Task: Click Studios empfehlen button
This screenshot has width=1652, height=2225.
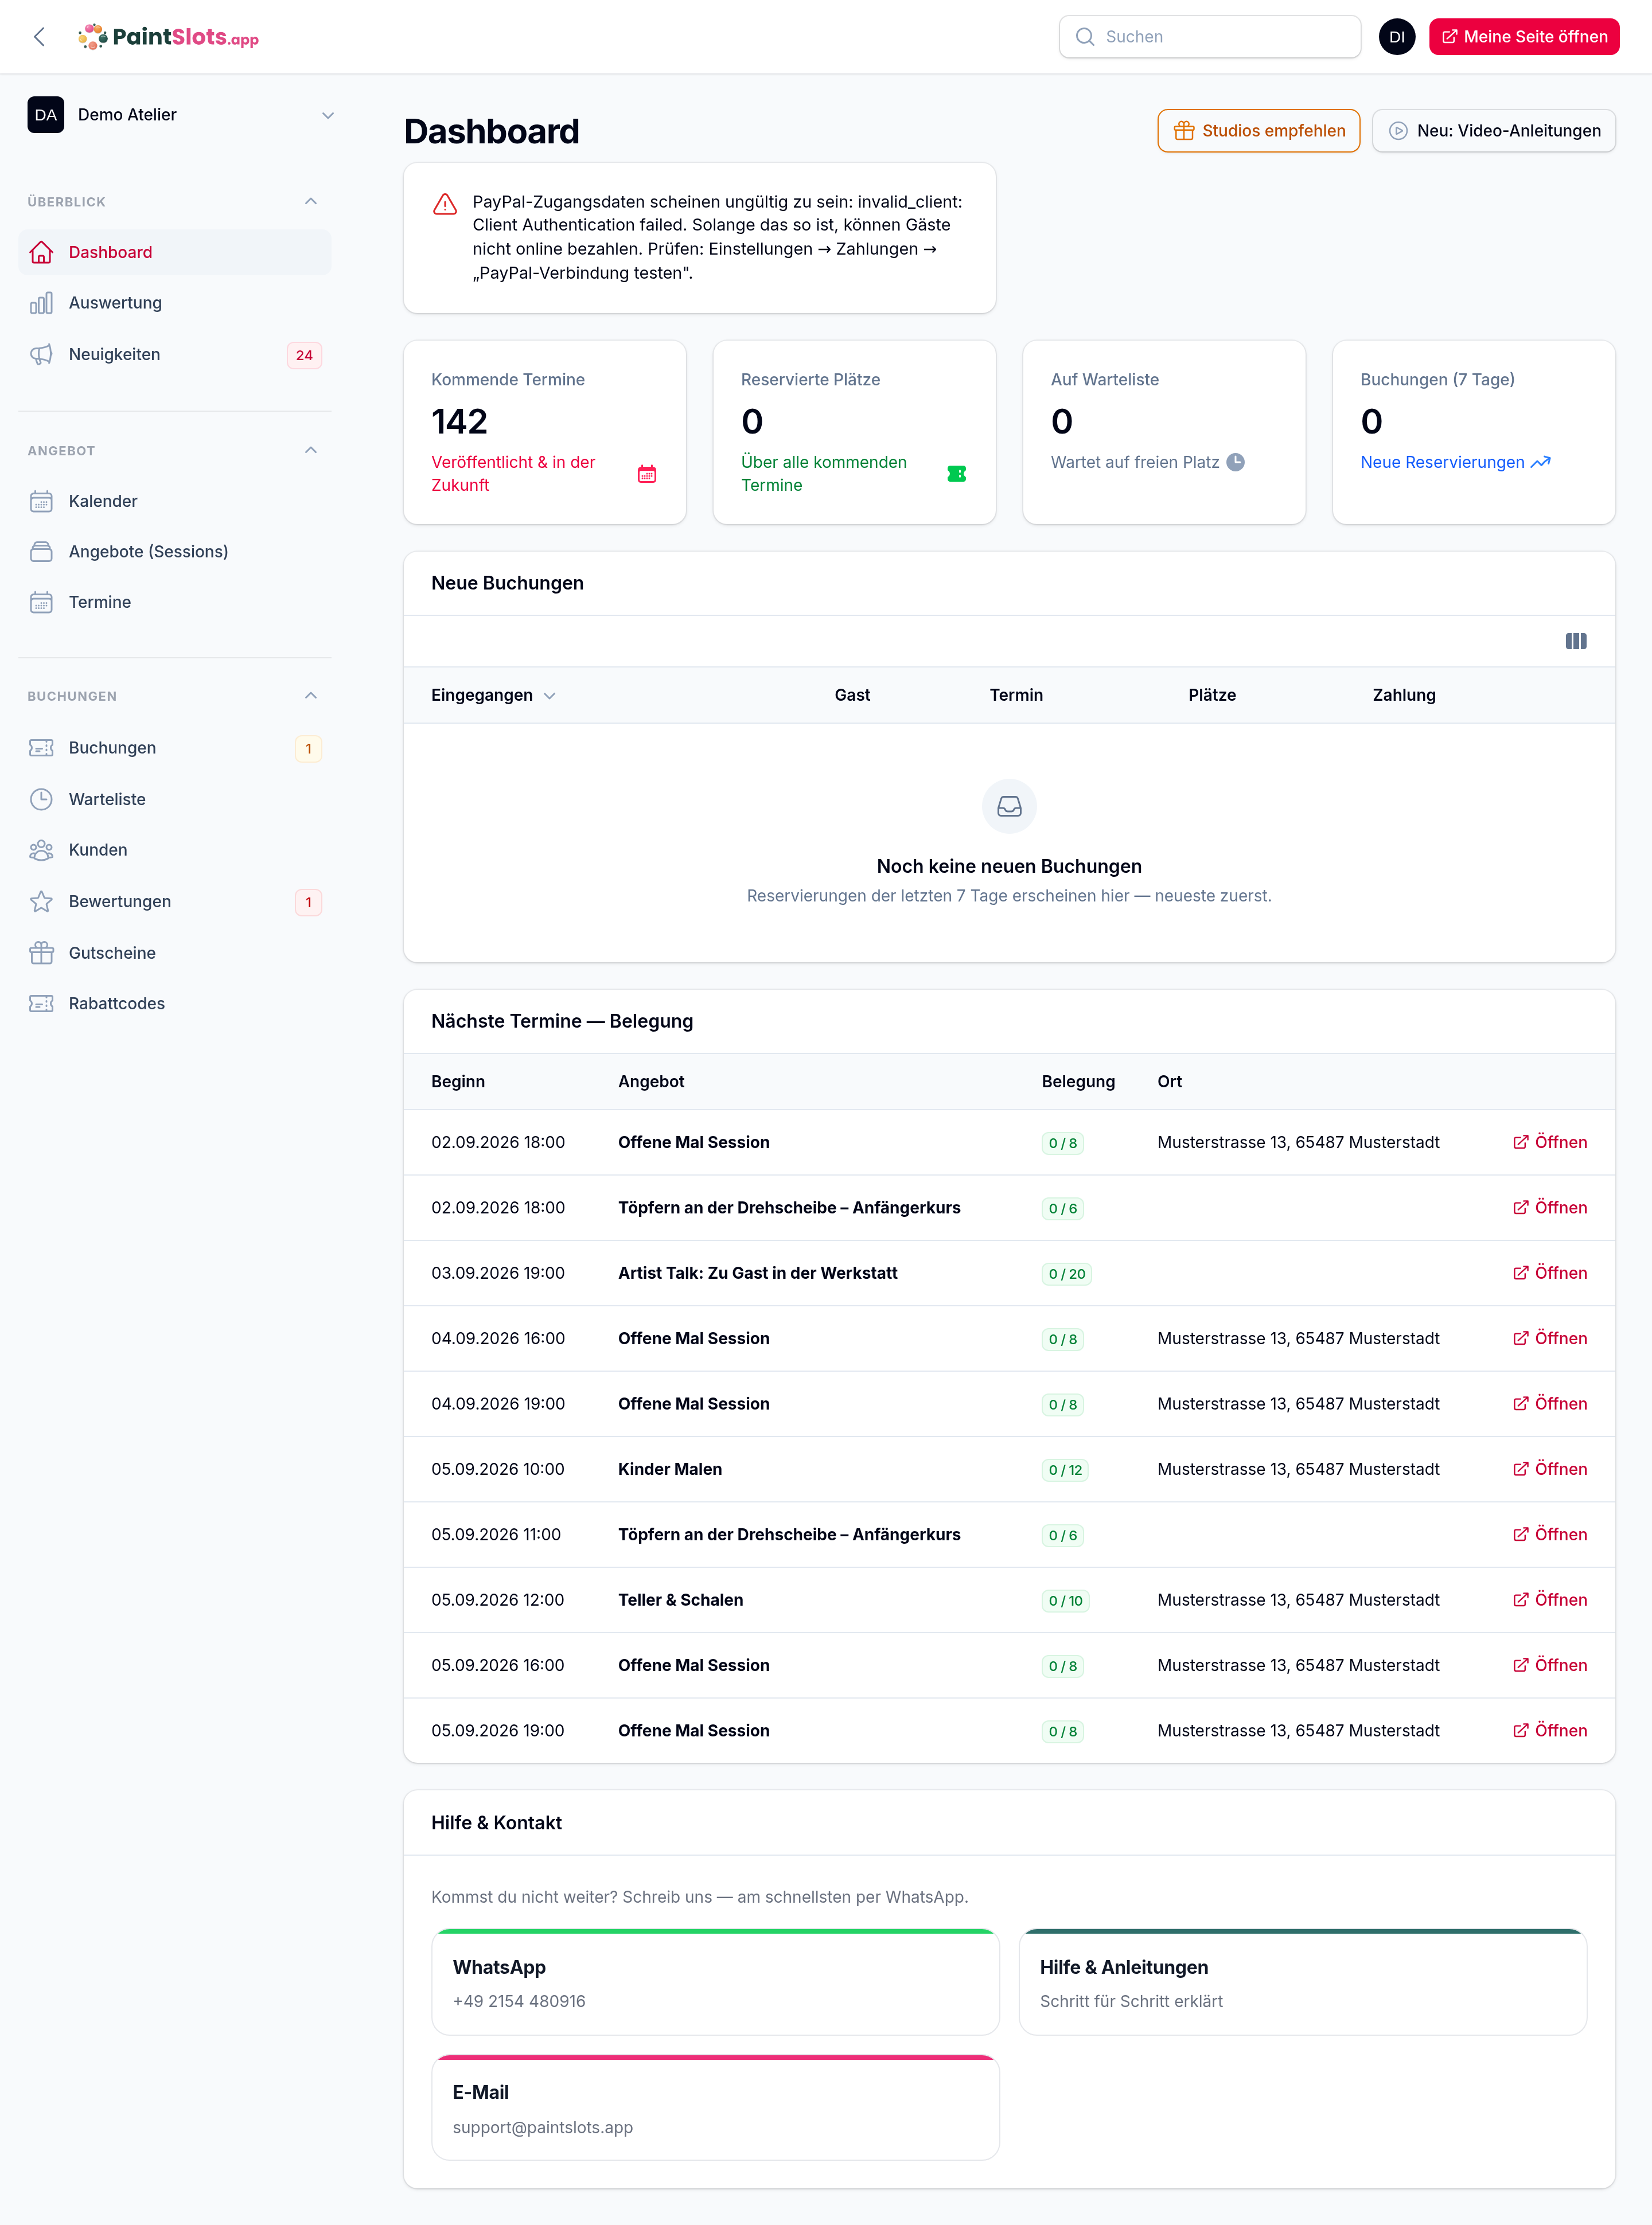Action: point(1258,131)
